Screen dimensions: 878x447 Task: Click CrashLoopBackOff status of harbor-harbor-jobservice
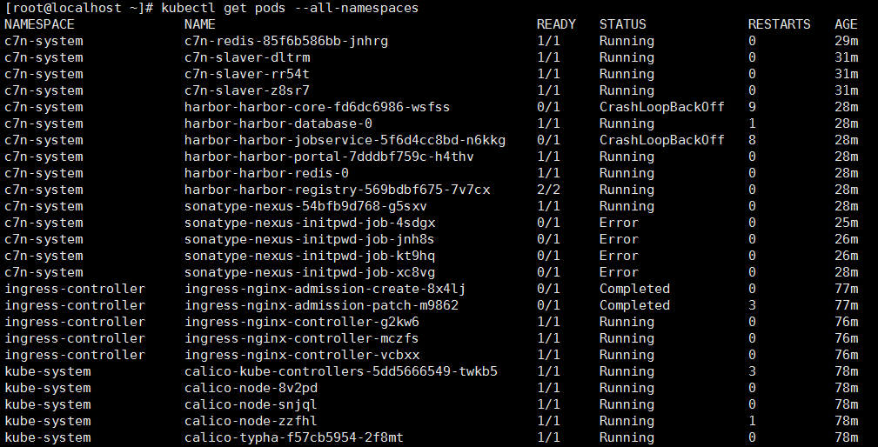(662, 140)
